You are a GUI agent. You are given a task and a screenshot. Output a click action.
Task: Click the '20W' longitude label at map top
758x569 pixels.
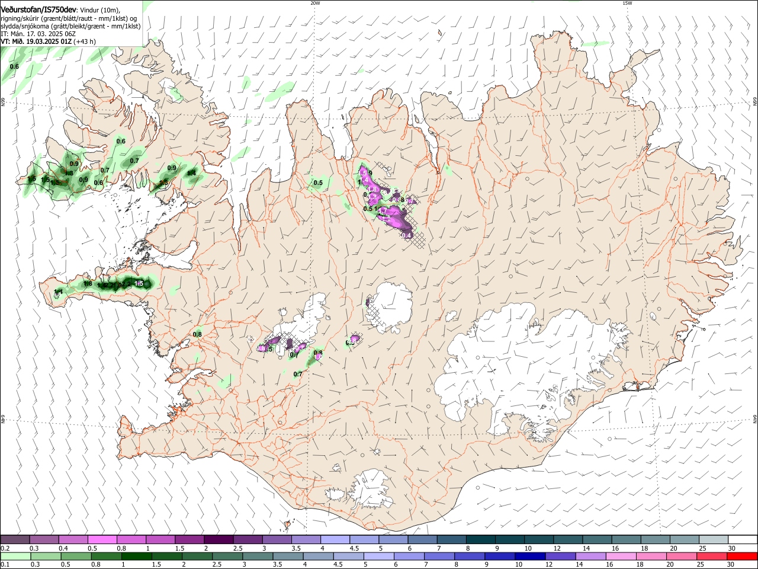click(315, 3)
